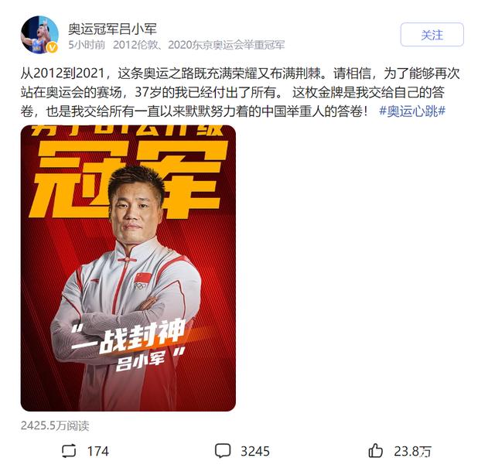Viewport: 495px width, 468px height.
Task: Click the gold V verified badge
Action: click(x=52, y=48)
